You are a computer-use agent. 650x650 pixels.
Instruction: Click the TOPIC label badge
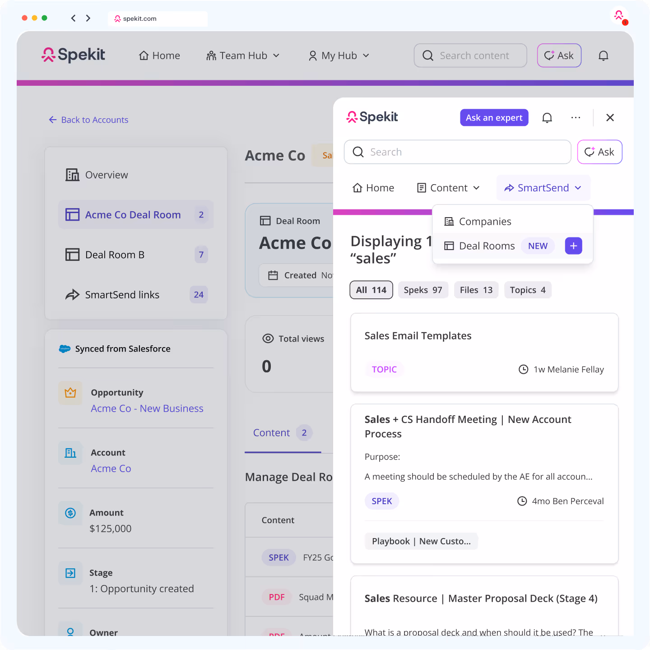[384, 369]
